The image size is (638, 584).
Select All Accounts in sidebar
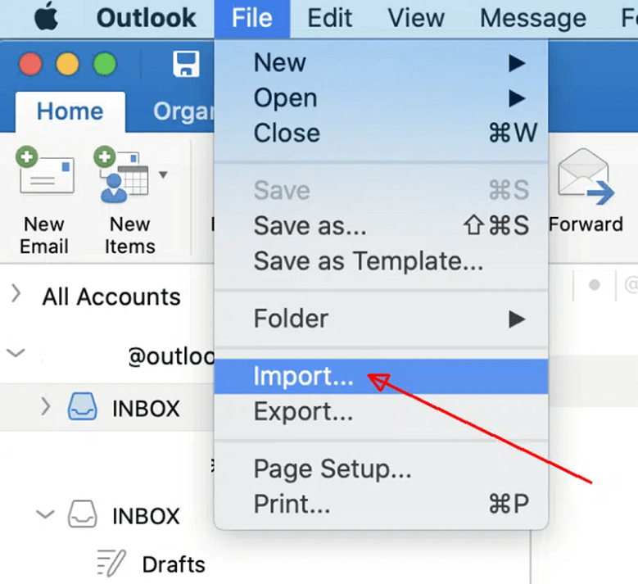[x=111, y=297]
